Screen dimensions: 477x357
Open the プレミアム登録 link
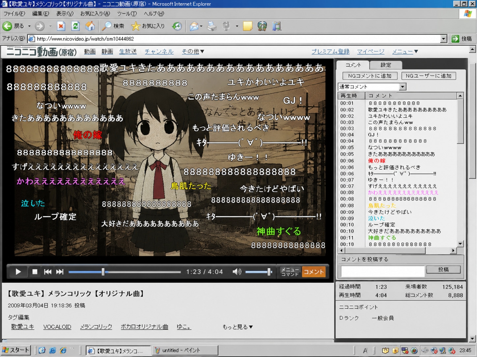[x=330, y=52]
